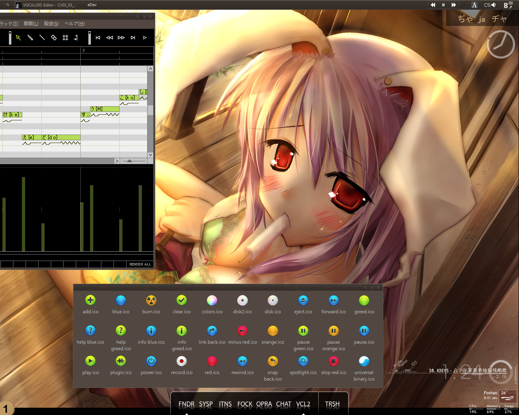Click the input method A icon in top bar
The height and width of the screenshot is (415, 519).
pos(474,5)
